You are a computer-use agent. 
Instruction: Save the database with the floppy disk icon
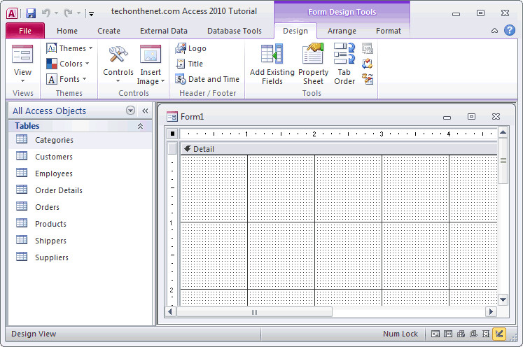(x=31, y=13)
